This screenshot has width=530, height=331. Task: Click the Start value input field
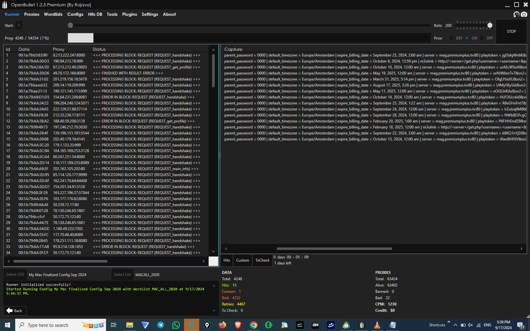click(19, 25)
